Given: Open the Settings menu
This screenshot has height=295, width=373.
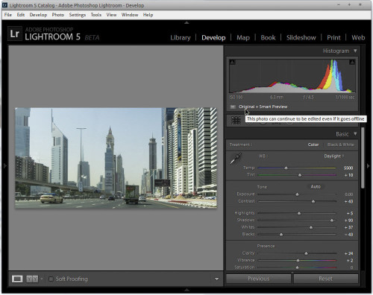Looking at the screenshot, I should (78, 15).
